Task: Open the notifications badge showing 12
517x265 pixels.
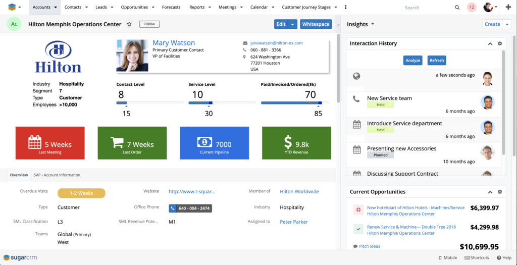Action: [472, 8]
